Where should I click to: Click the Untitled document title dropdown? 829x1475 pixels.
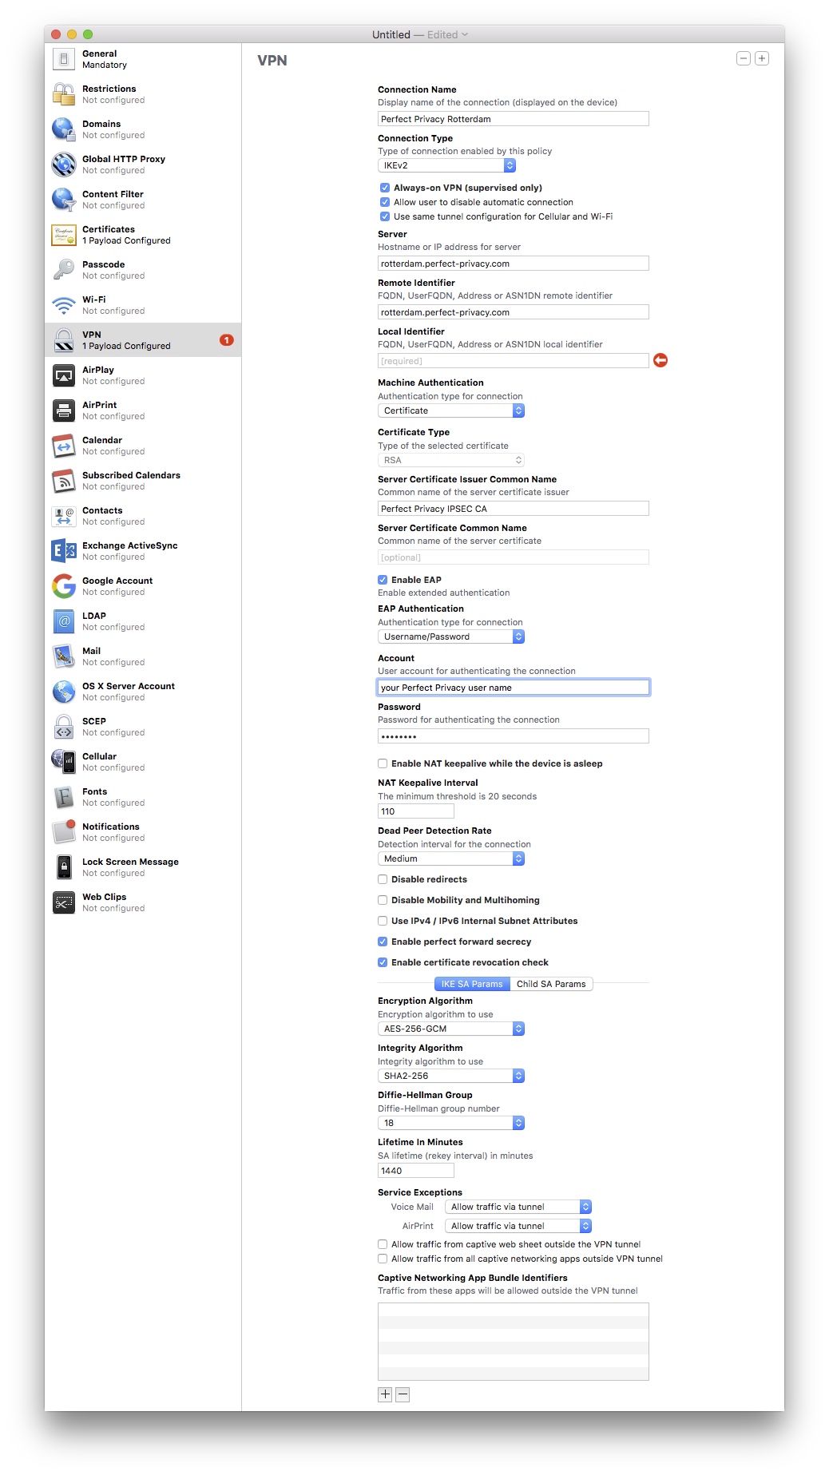[420, 34]
